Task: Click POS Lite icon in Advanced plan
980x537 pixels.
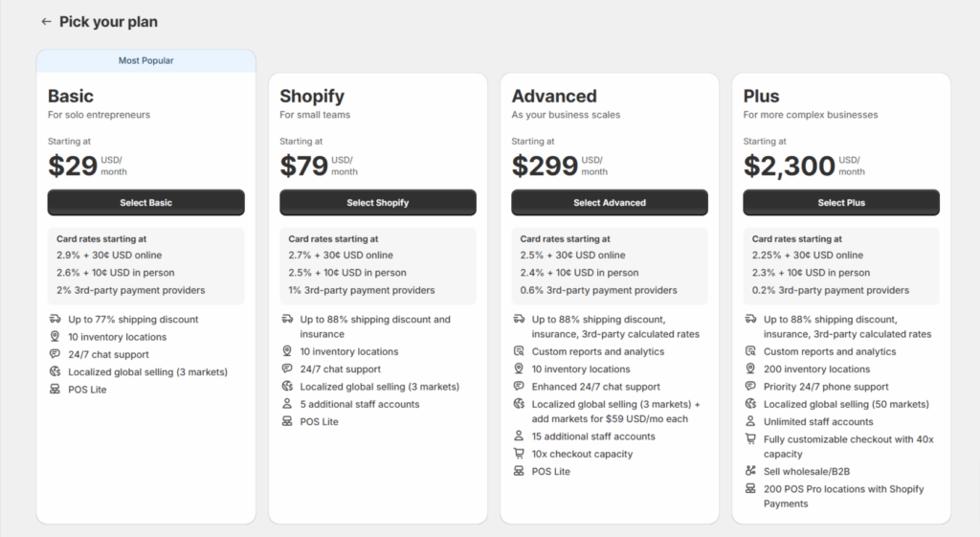Action: point(519,471)
